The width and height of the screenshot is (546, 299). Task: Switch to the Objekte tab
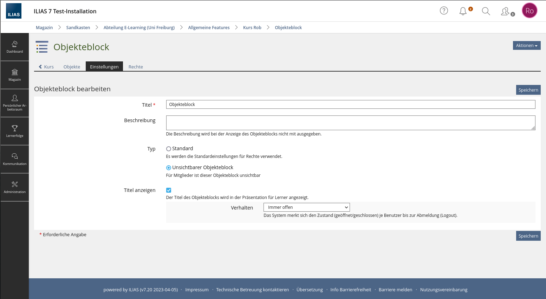pos(72,67)
